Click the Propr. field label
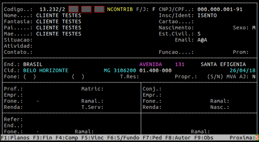The width and height of the screenshot is (259, 142). point(186,77)
